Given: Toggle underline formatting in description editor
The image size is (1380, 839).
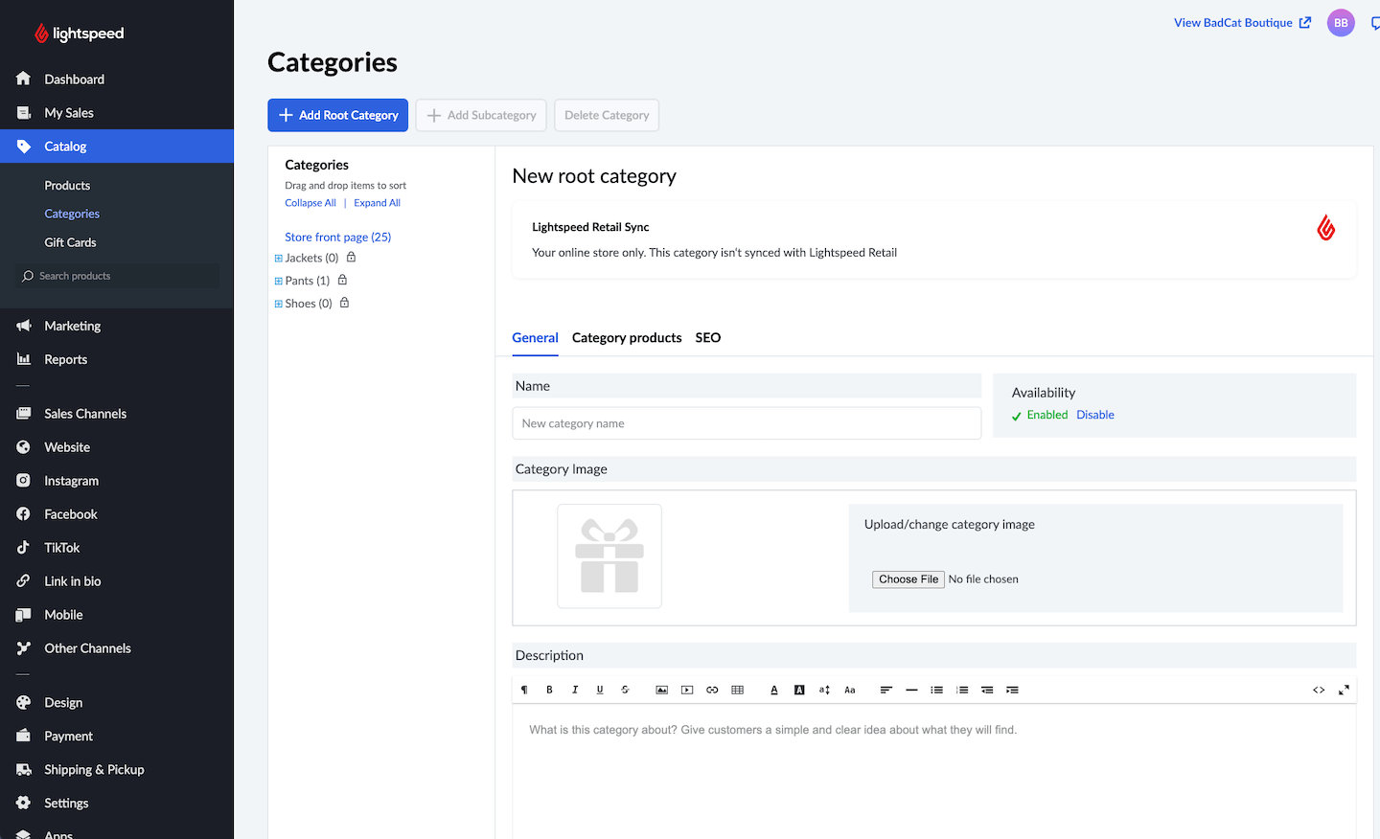Looking at the screenshot, I should click(x=600, y=690).
